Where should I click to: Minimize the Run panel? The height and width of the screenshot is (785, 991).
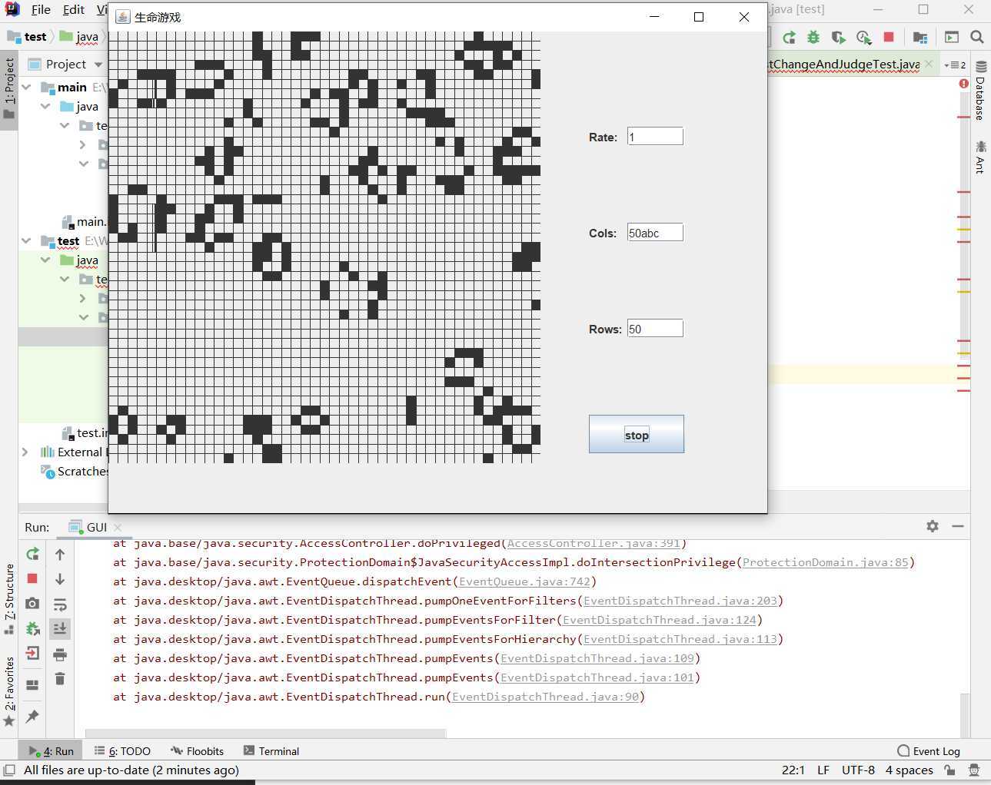click(958, 526)
